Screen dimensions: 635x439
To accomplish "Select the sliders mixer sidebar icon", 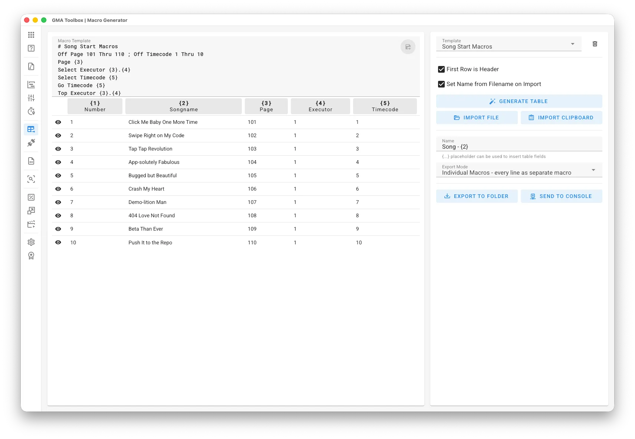I will click(31, 98).
